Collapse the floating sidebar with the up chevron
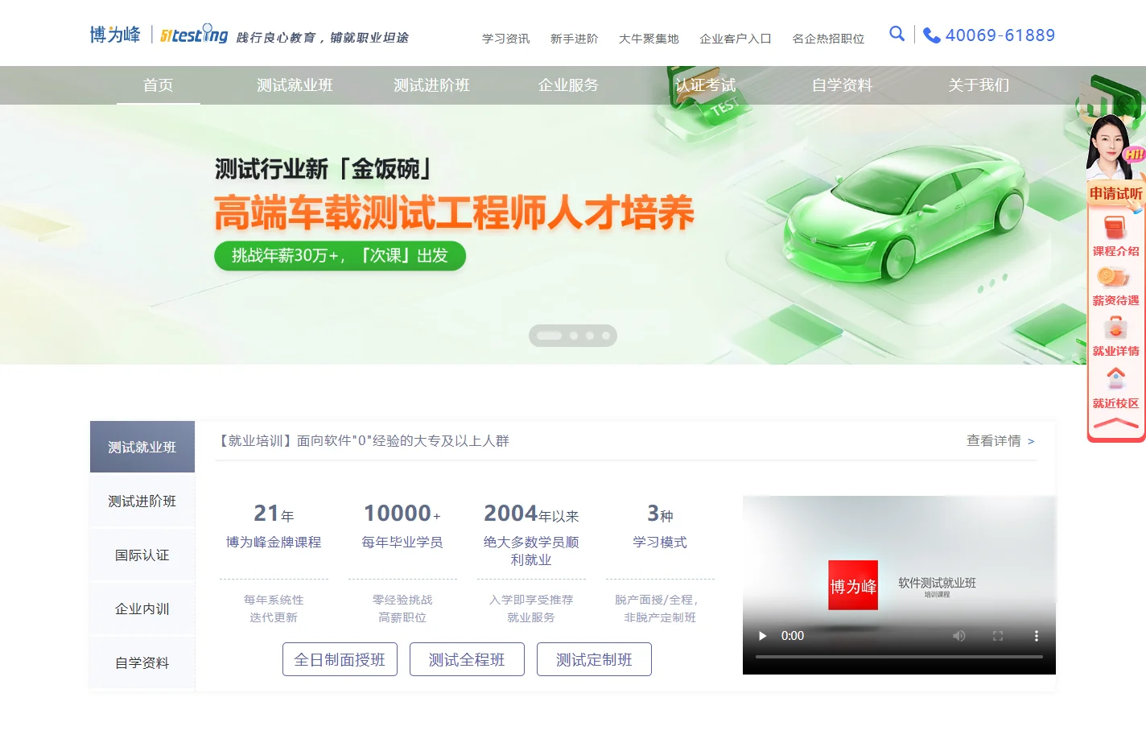Viewport: 1146px width, 751px height. pos(1115,423)
